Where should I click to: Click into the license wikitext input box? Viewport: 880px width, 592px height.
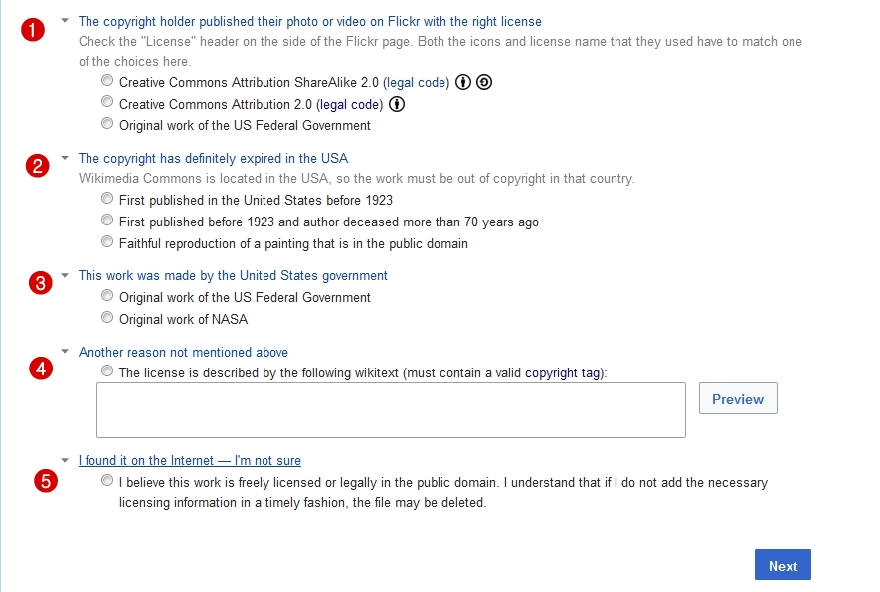pyautogui.click(x=391, y=410)
